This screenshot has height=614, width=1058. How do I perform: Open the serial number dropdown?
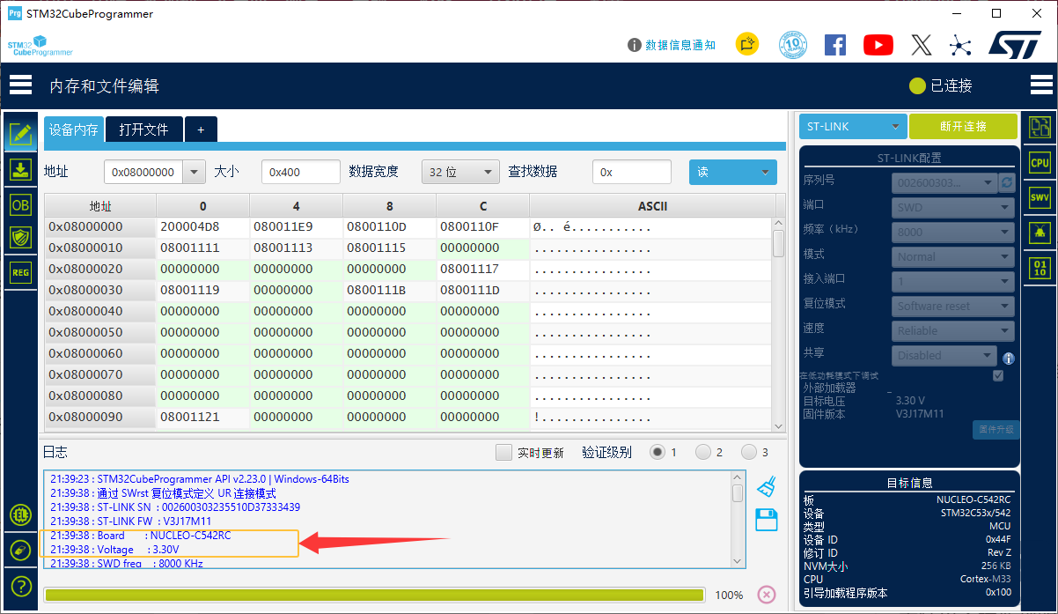click(x=944, y=183)
